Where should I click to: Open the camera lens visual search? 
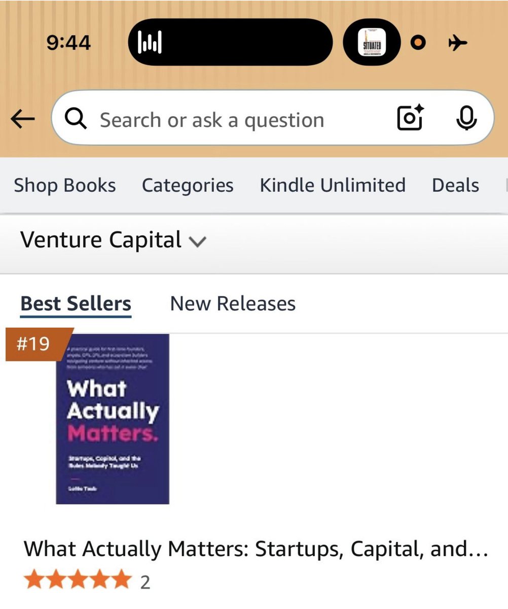(x=410, y=118)
